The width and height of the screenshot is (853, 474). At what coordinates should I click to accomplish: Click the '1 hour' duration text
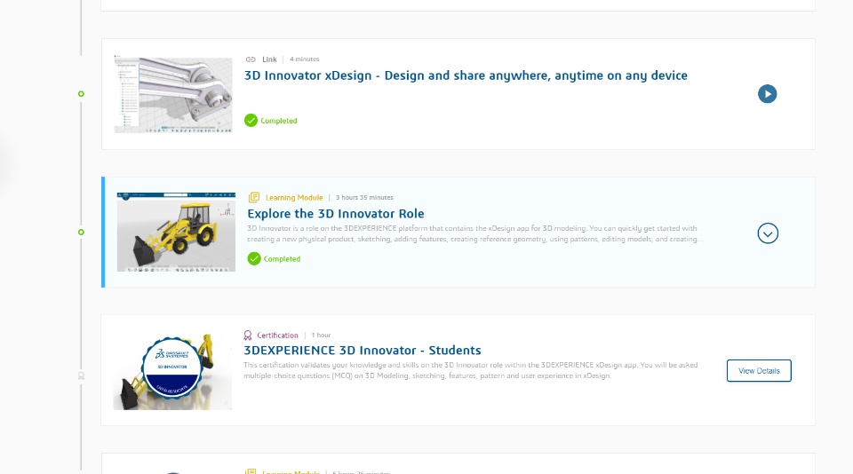point(321,336)
